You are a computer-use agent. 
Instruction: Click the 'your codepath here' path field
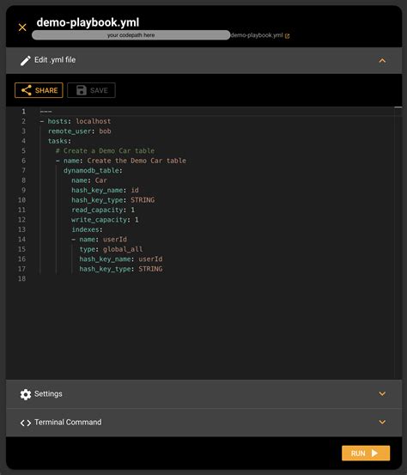click(x=131, y=35)
